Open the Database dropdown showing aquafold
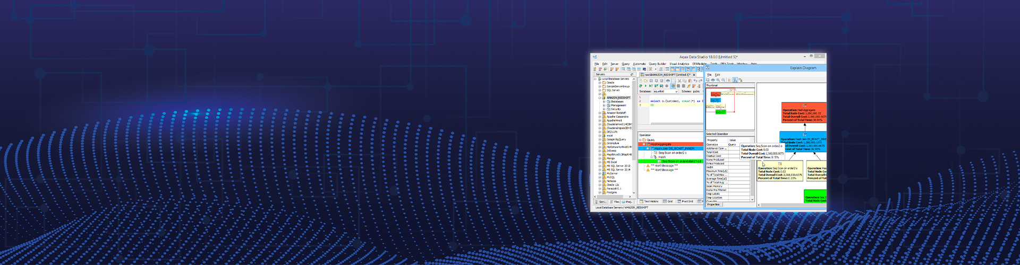This screenshot has width=1020, height=265. (676, 91)
